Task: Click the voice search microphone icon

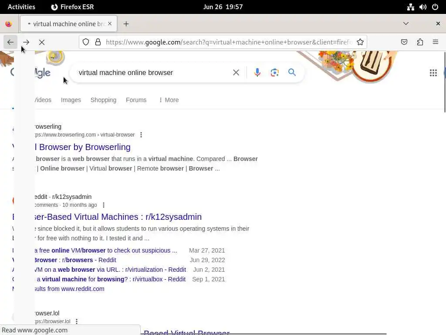Action: click(257, 73)
